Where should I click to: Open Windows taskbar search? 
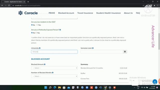50,87
